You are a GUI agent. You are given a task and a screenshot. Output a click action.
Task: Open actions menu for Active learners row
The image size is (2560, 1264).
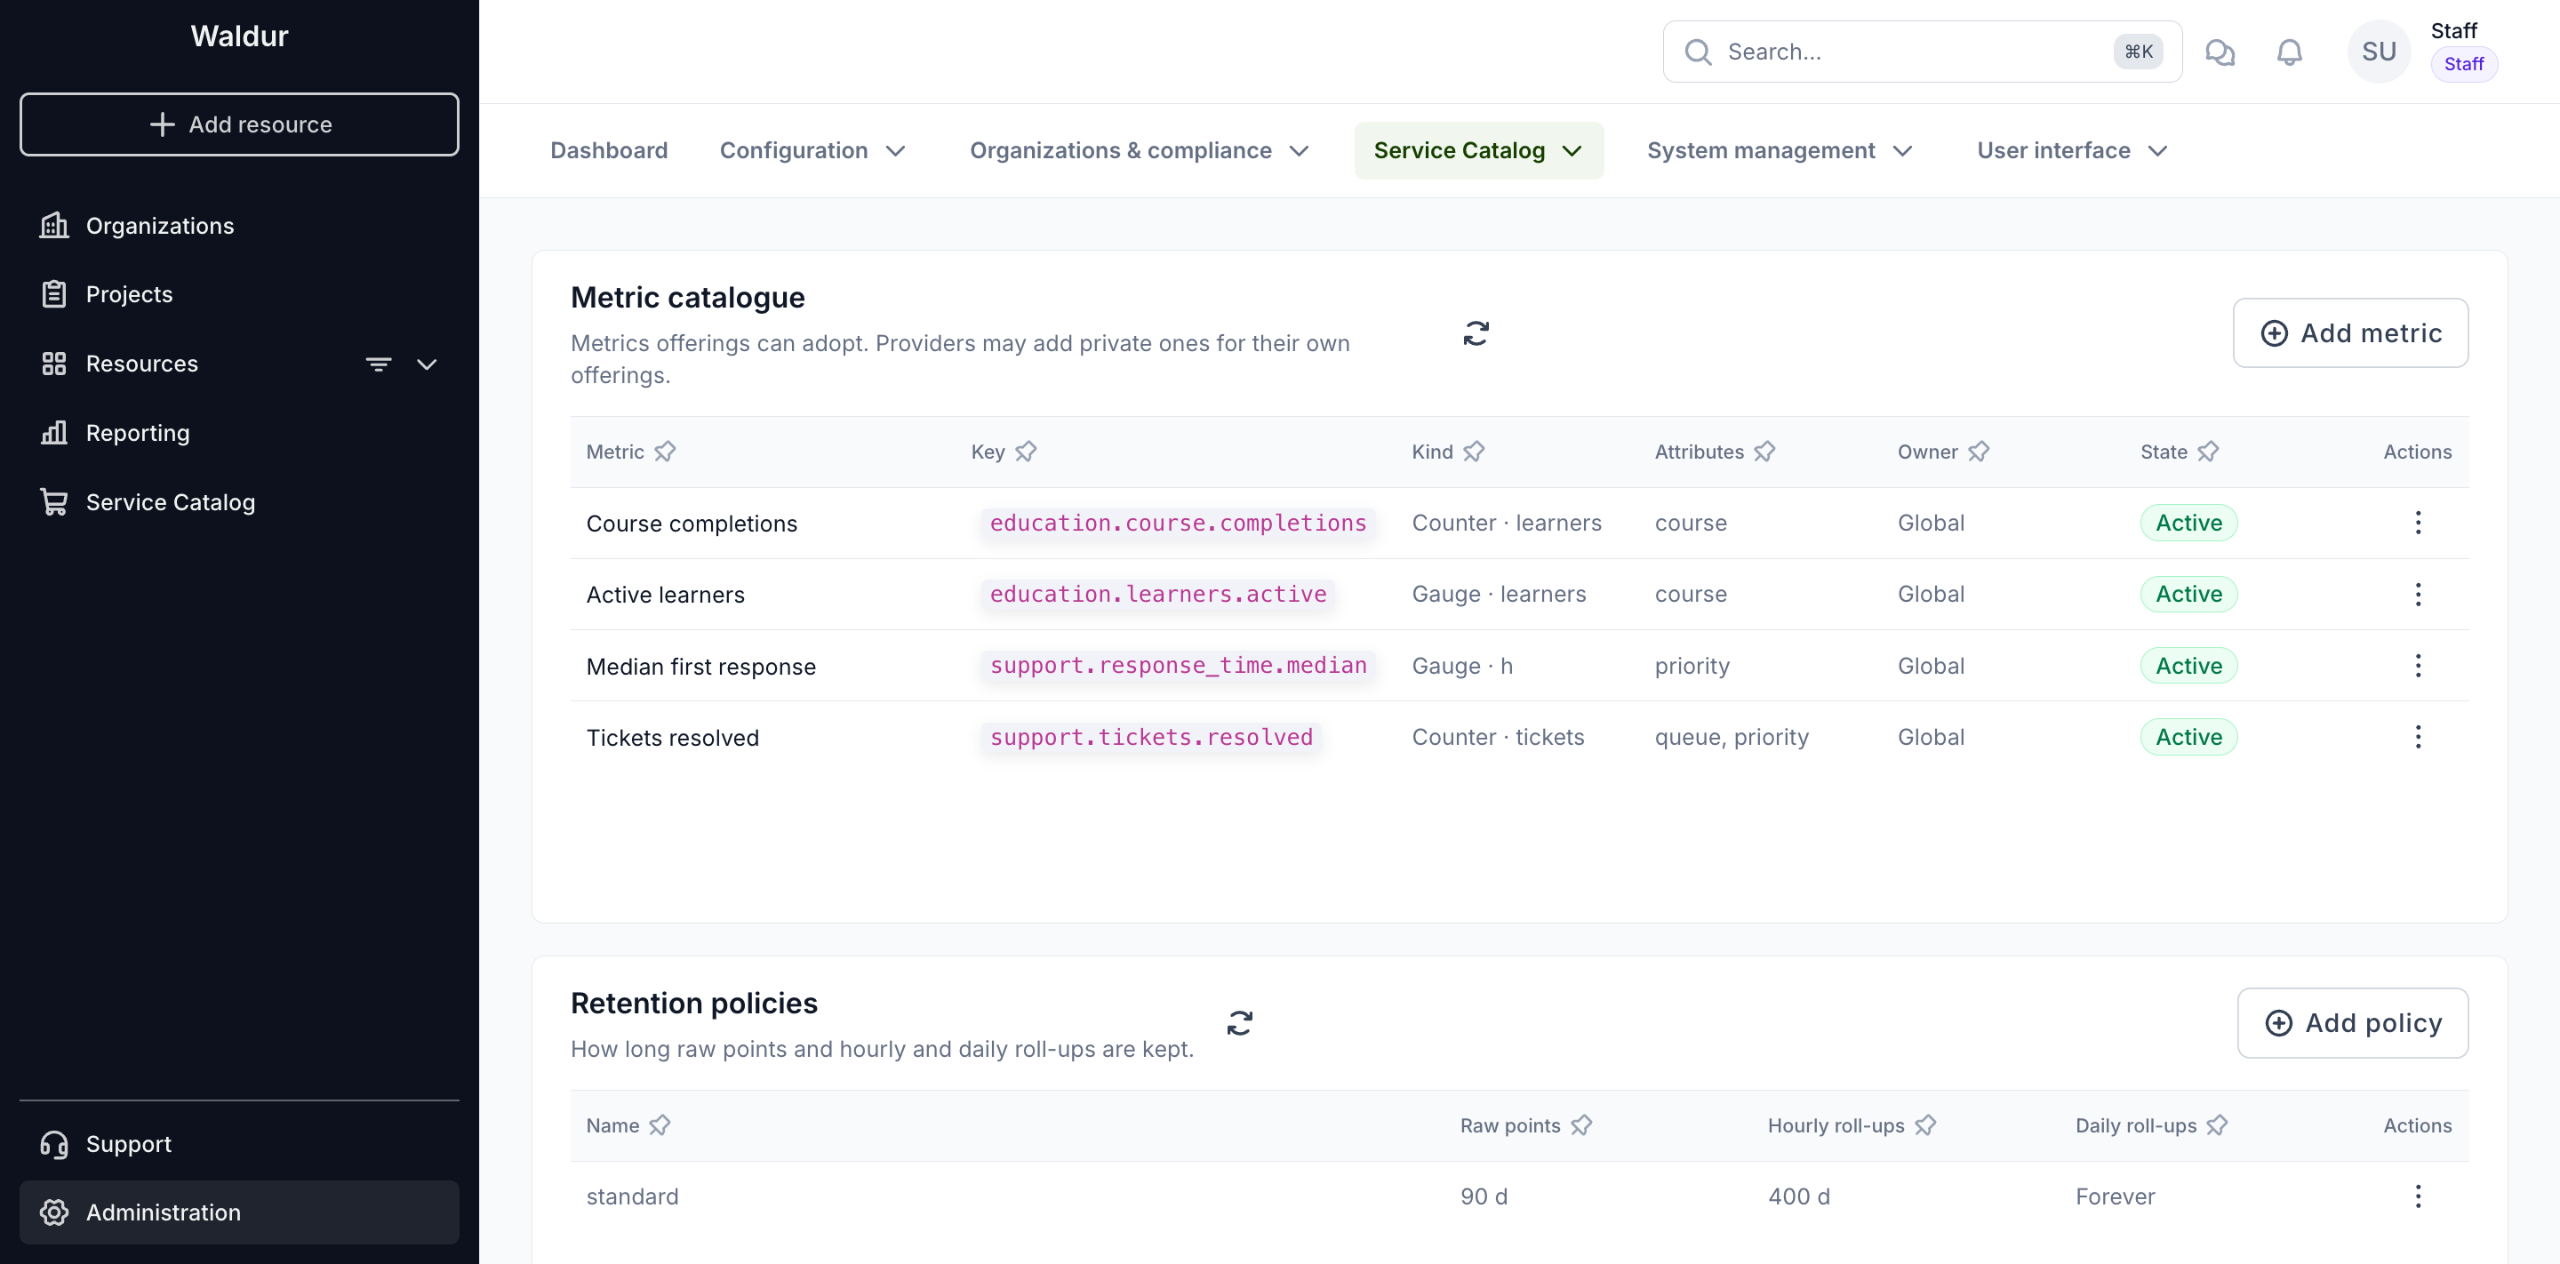(x=2418, y=595)
